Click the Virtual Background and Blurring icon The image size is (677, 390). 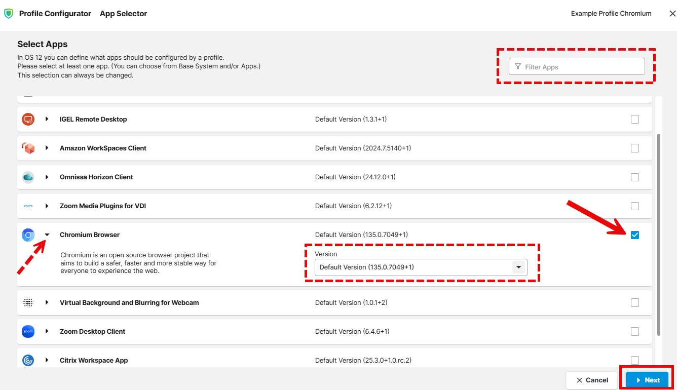point(28,302)
